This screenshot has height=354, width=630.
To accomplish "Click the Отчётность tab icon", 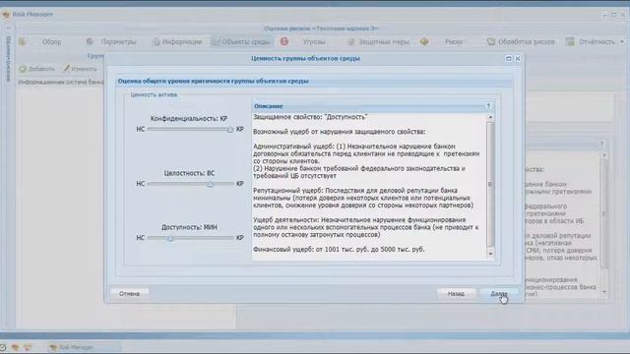I will pos(570,41).
